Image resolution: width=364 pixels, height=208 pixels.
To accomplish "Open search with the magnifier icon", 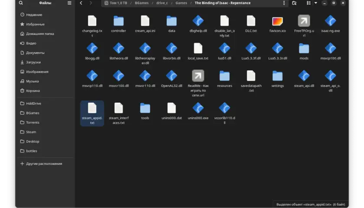I will 21,3.
